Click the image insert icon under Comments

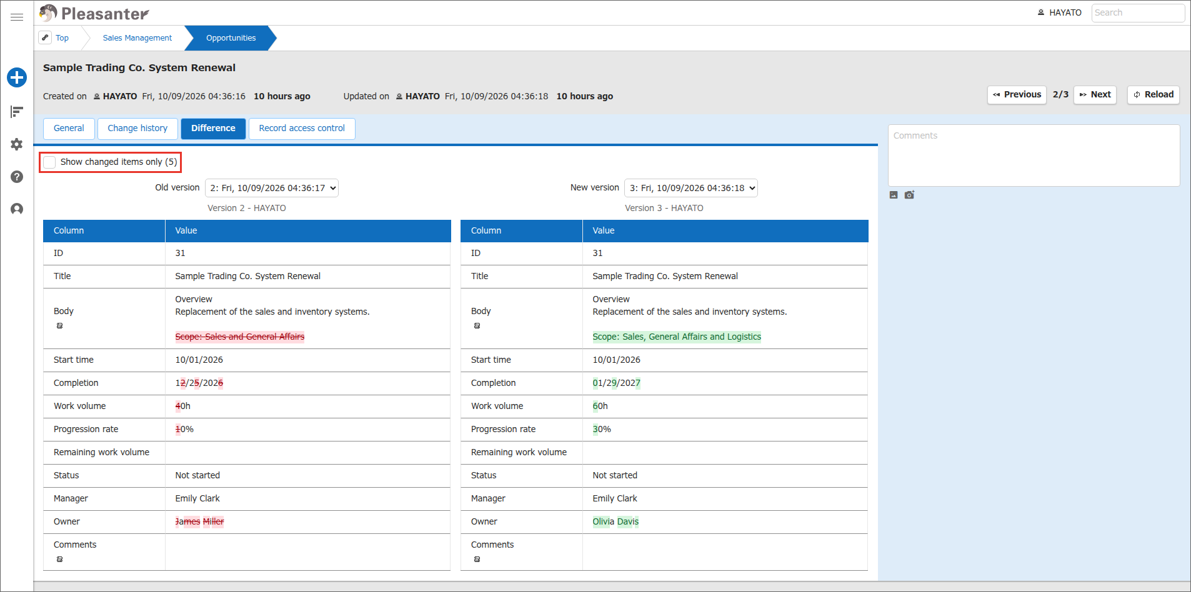(x=894, y=195)
